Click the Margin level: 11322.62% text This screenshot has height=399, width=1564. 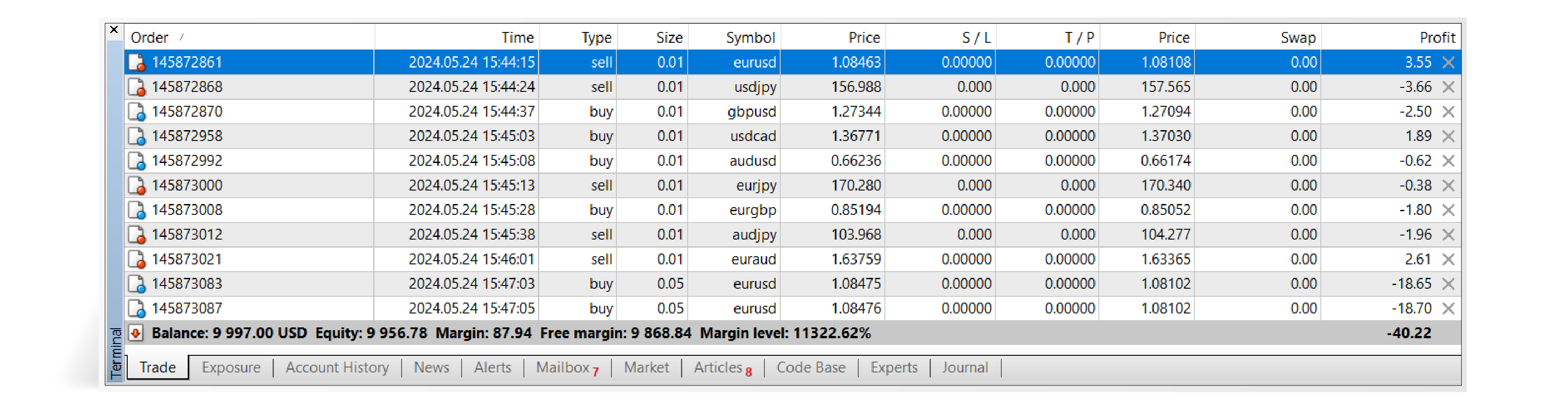tap(786, 333)
